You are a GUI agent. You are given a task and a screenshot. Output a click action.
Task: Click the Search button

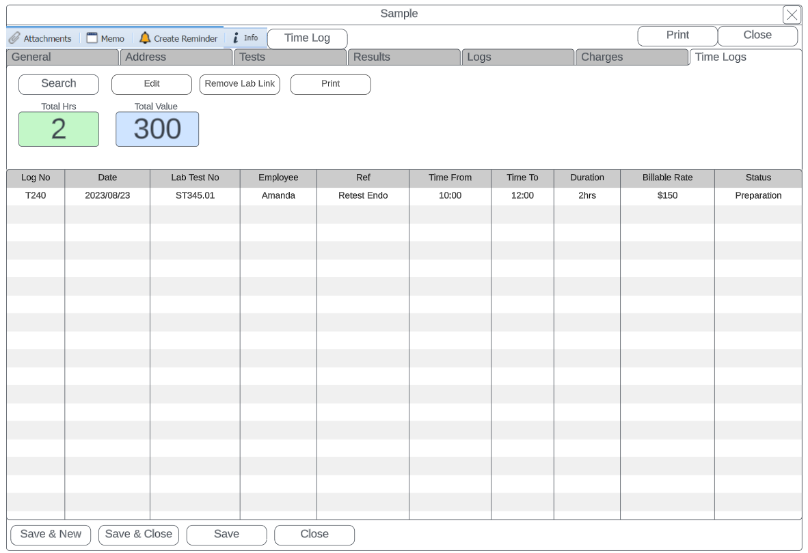pyautogui.click(x=59, y=85)
